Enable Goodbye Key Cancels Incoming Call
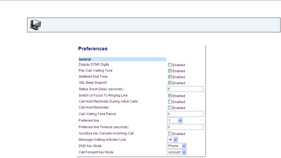281x158 pixels. point(170,134)
